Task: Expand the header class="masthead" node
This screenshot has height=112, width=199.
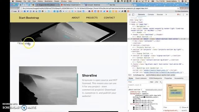Action: point(132,35)
